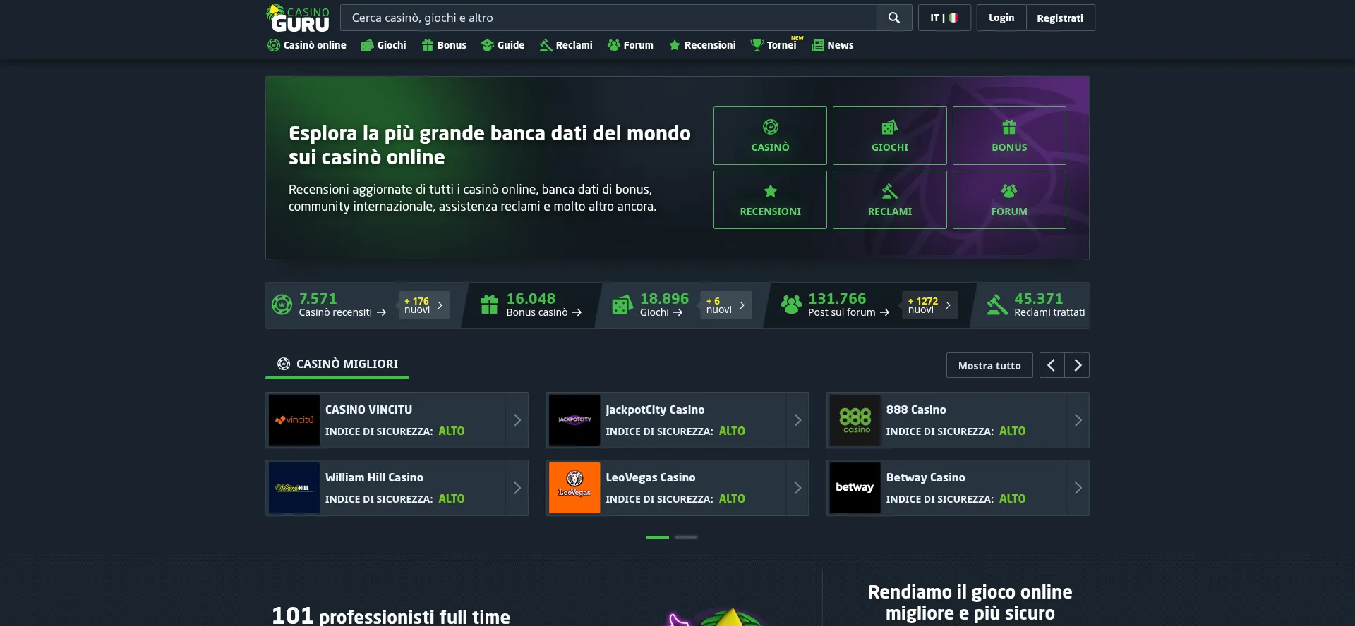Open the BONUS tile in the banner
The image size is (1355, 626).
(x=1009, y=135)
